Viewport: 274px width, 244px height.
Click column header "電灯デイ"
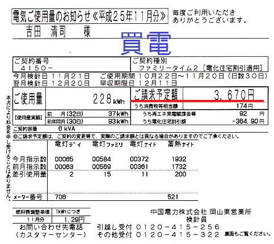click(68, 144)
